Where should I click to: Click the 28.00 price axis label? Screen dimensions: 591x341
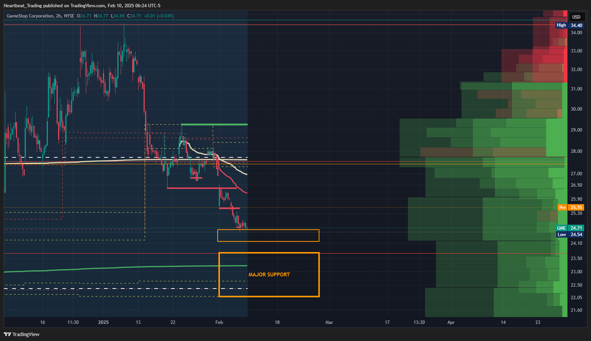tap(576, 151)
